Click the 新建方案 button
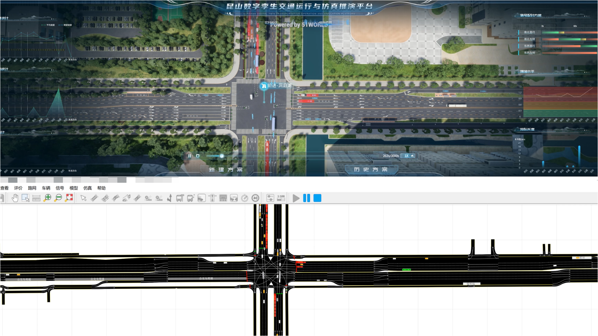The width and height of the screenshot is (598, 336). [x=226, y=170]
